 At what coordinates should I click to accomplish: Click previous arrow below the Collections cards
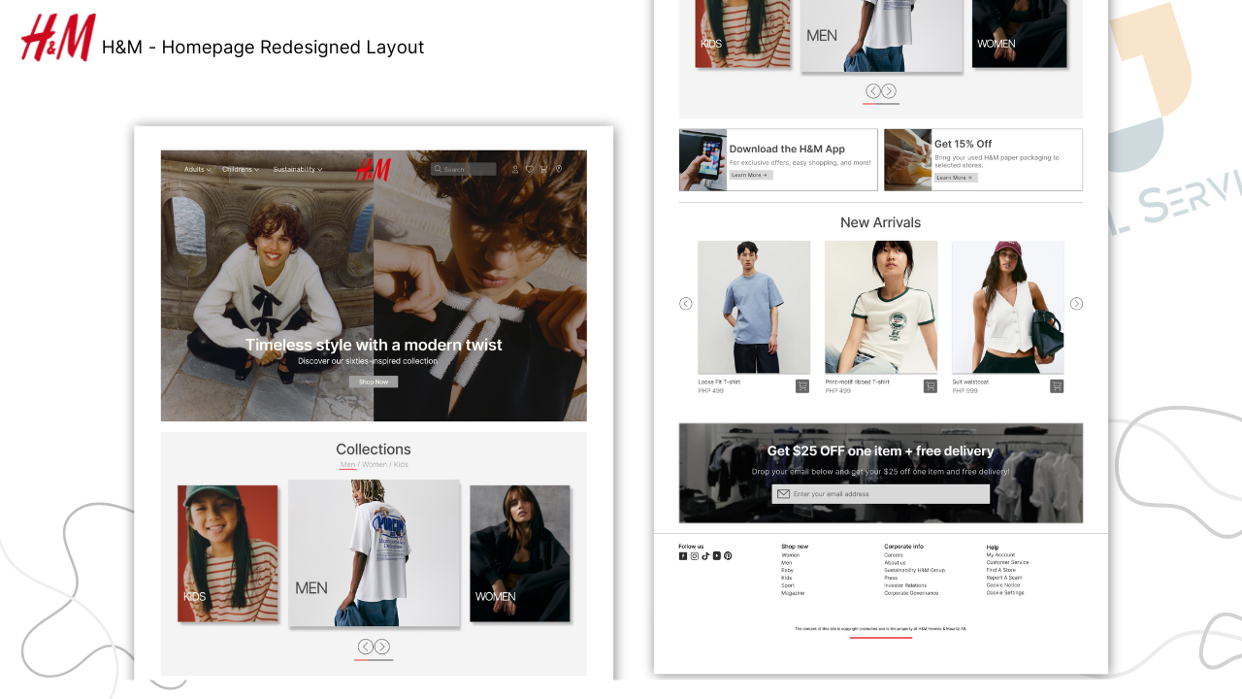tap(366, 647)
